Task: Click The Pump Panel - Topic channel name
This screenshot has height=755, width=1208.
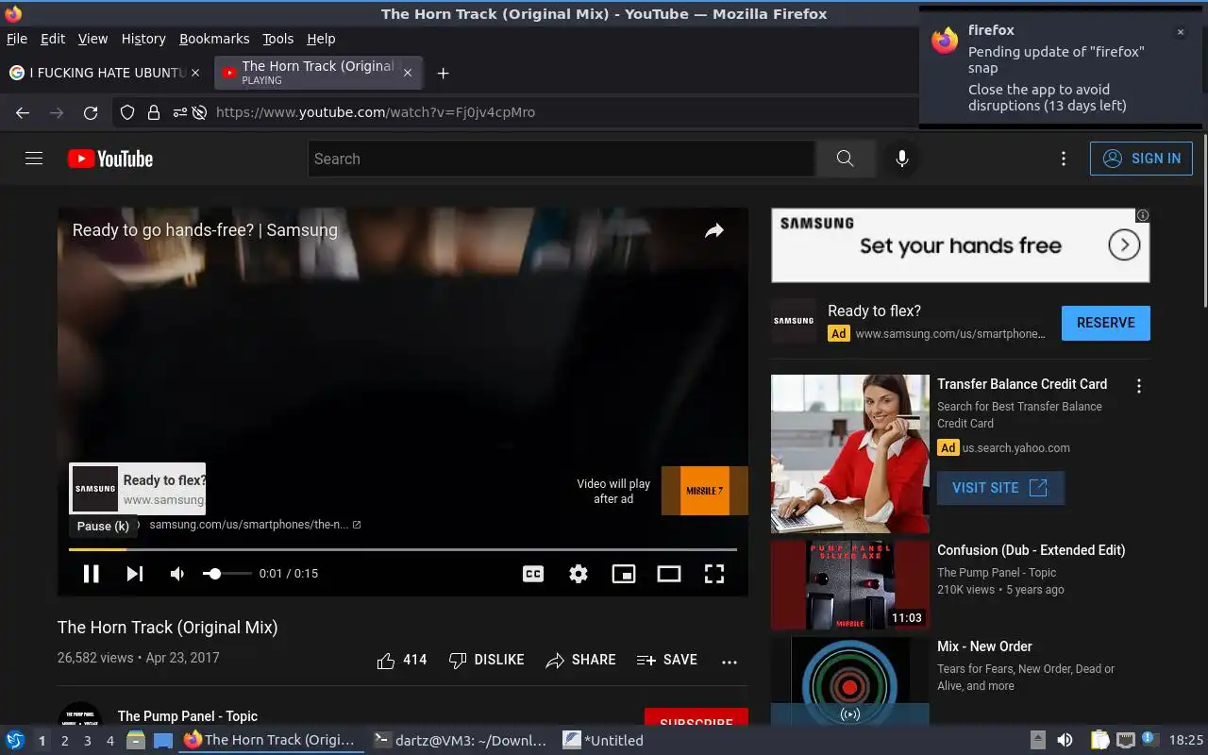Action: 188,716
